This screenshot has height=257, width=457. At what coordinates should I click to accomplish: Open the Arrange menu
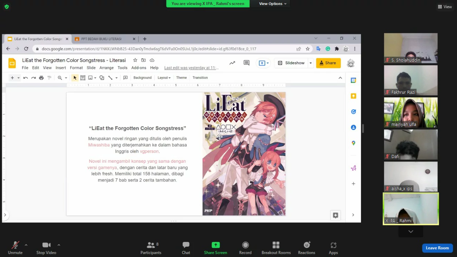click(106, 68)
